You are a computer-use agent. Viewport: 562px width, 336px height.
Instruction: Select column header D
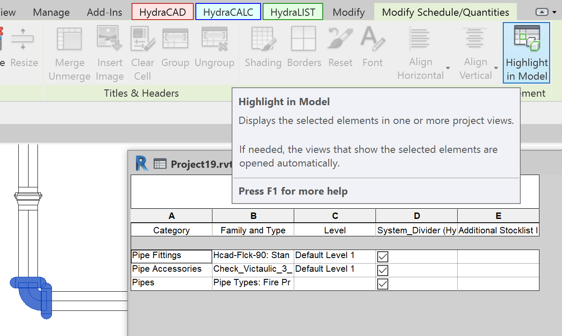tap(417, 216)
